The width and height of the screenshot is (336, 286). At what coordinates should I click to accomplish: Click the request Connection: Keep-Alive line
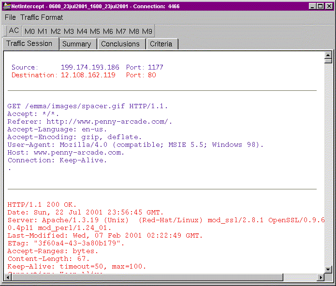point(57,160)
